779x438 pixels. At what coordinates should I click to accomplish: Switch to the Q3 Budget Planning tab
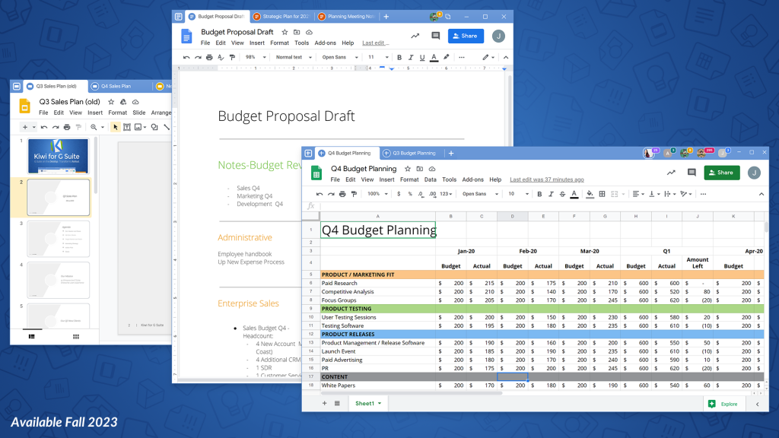(x=413, y=153)
